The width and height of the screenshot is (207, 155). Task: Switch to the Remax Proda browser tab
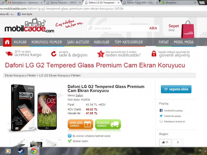(x=140, y=3)
